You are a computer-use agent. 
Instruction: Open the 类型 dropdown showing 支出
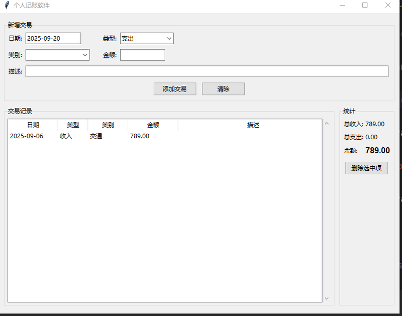click(147, 39)
